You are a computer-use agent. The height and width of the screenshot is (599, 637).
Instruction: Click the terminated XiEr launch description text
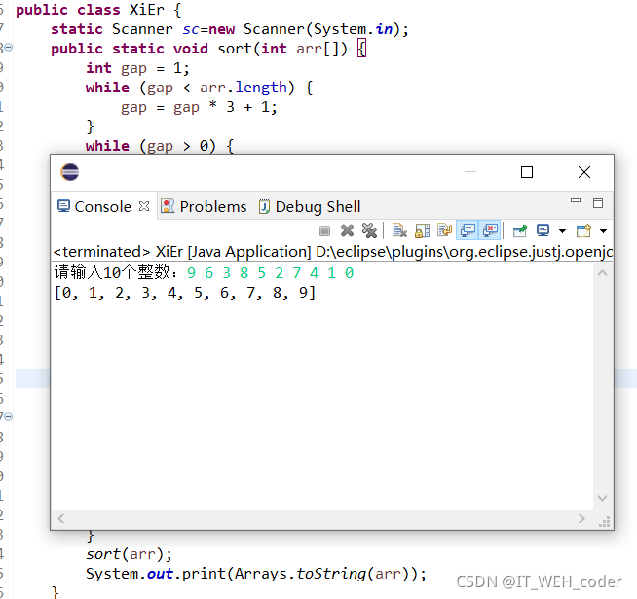(333, 252)
